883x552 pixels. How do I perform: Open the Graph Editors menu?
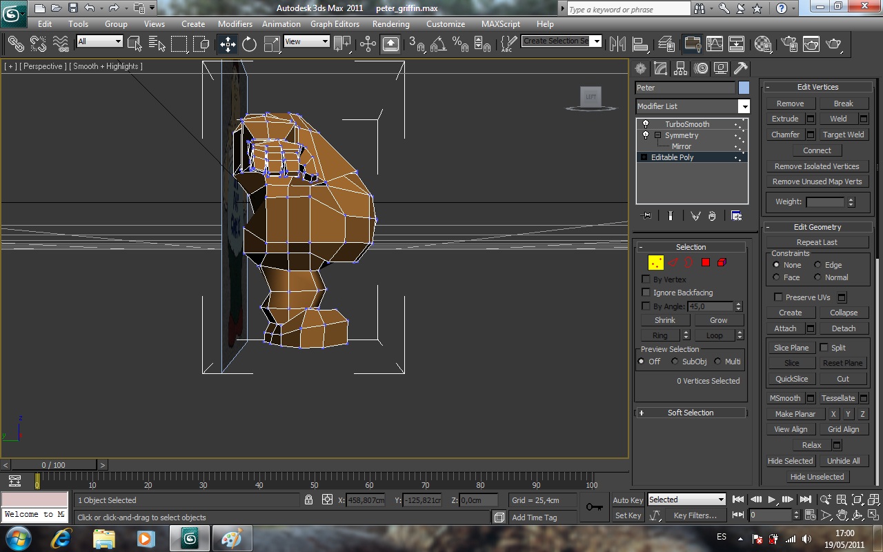click(335, 23)
